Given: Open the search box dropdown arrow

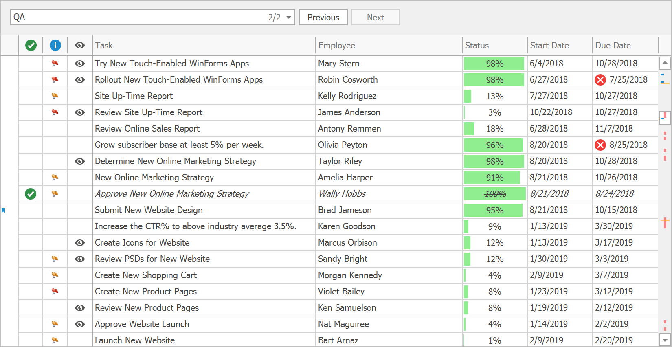Looking at the screenshot, I should click(289, 18).
